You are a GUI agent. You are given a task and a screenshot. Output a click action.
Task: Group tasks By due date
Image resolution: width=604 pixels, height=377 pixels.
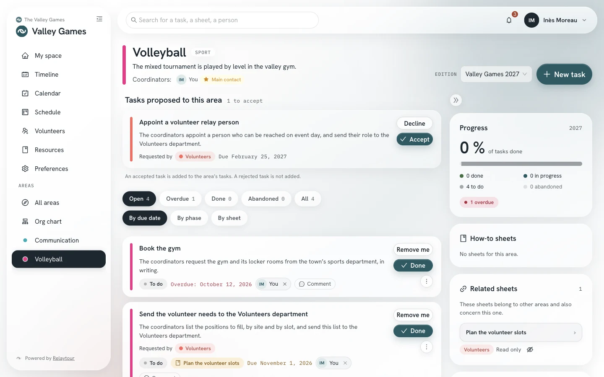point(145,218)
